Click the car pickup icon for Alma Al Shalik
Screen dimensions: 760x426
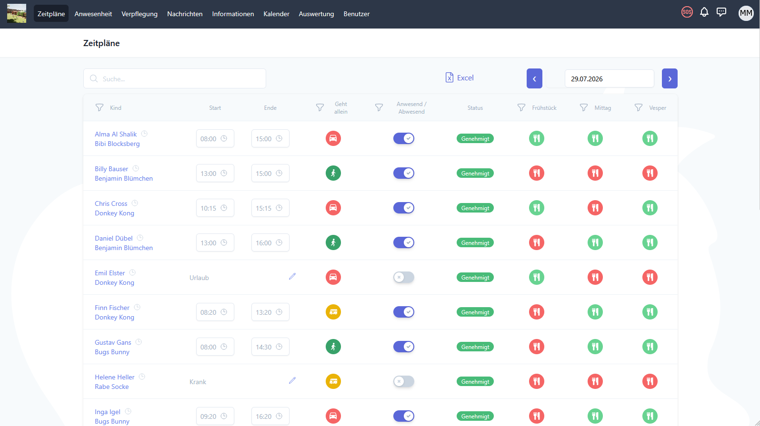[x=333, y=138]
